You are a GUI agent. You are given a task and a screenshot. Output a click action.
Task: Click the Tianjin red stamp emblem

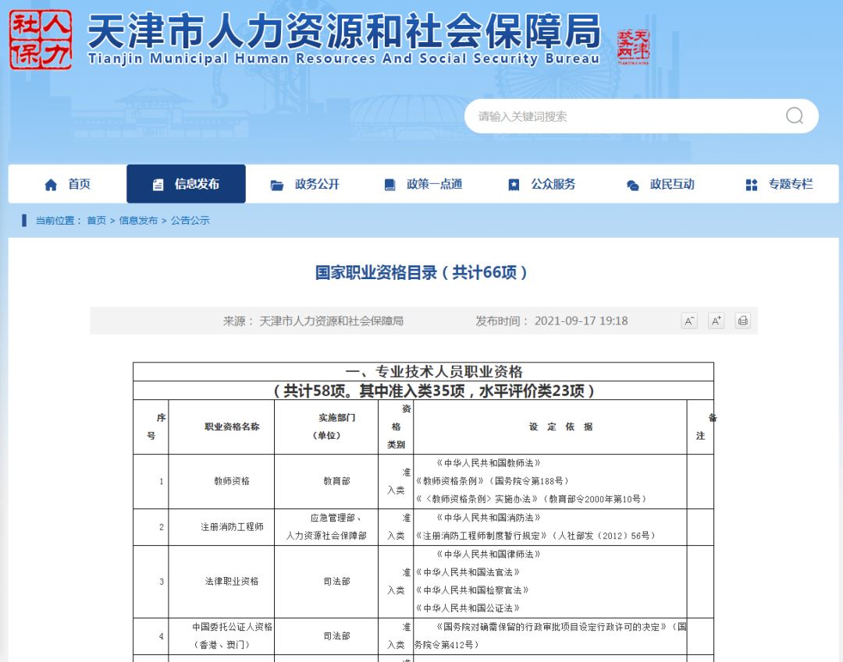633,46
